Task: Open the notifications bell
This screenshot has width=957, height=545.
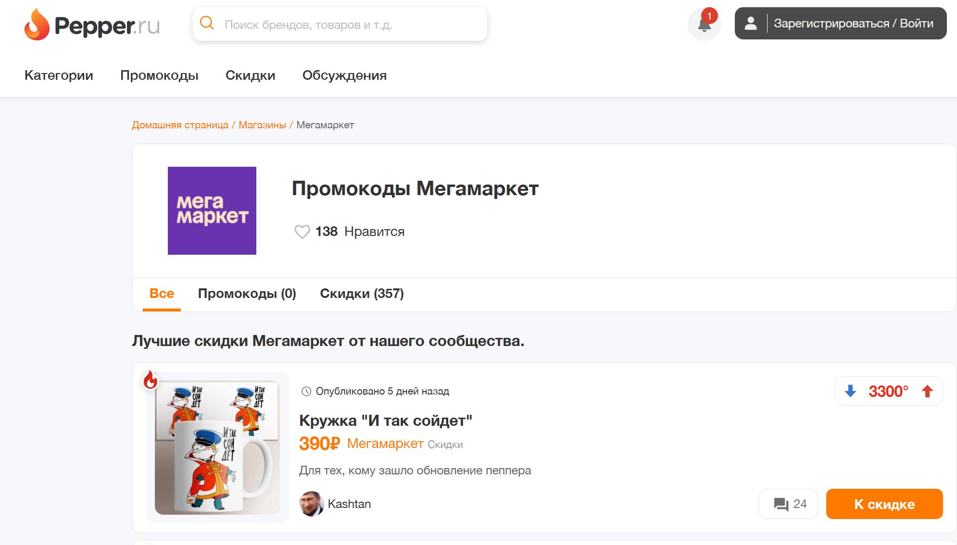Action: pyautogui.click(x=705, y=24)
